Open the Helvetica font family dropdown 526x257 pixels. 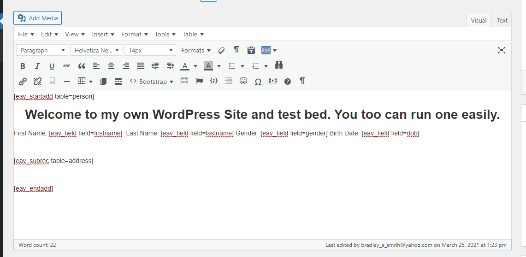tap(96, 50)
